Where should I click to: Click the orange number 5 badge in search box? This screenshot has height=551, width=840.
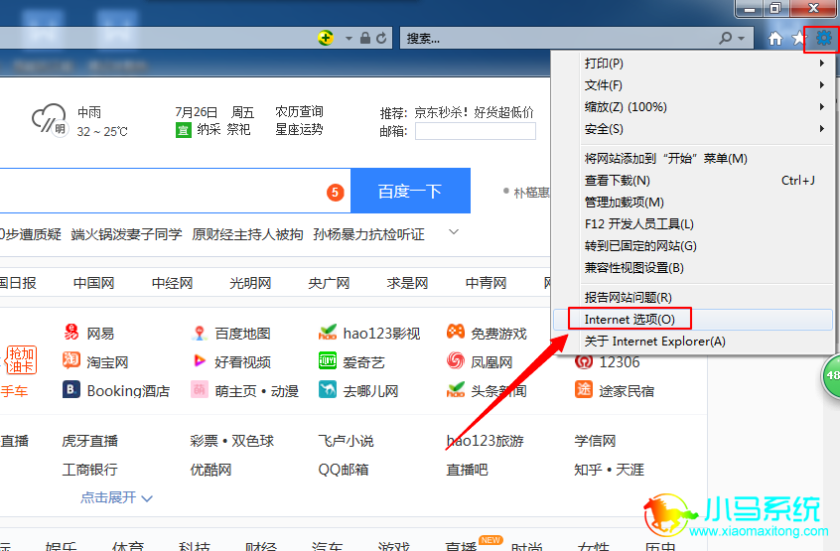336,193
